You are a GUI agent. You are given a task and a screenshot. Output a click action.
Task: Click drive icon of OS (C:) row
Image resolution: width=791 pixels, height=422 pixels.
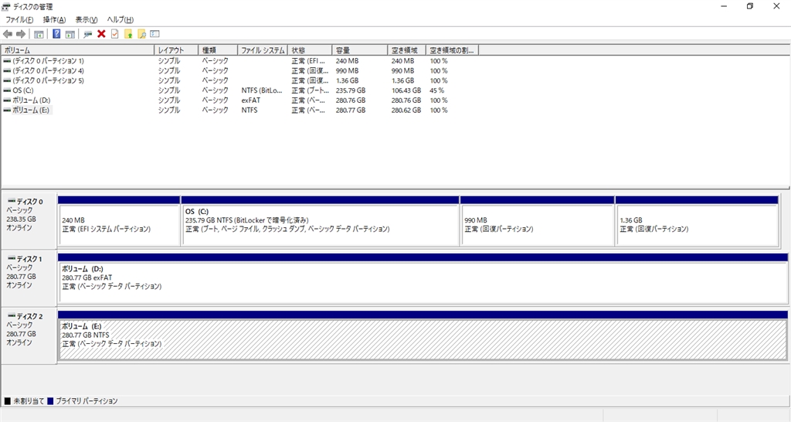7,90
